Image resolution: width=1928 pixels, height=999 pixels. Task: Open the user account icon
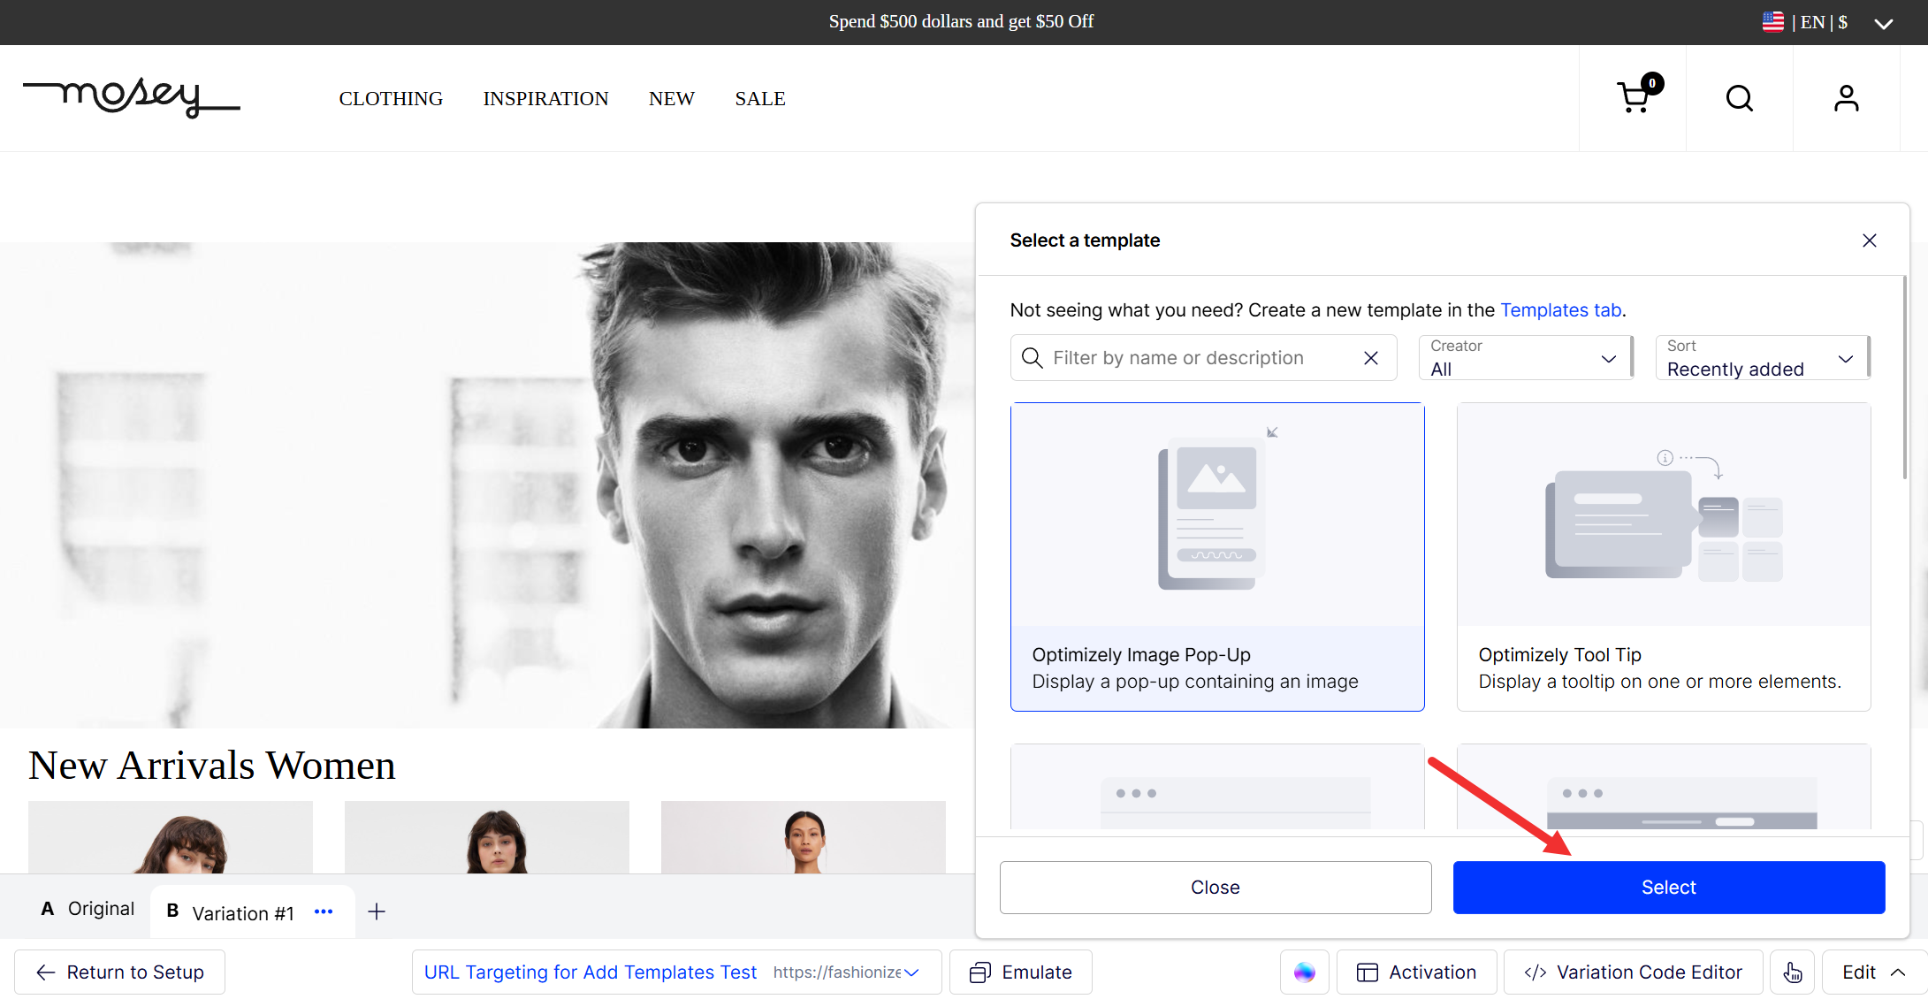pos(1846,98)
